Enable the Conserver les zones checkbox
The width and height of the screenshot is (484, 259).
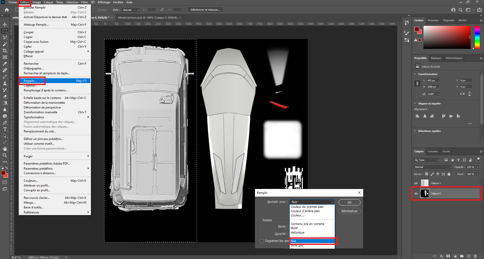pyautogui.click(x=262, y=241)
